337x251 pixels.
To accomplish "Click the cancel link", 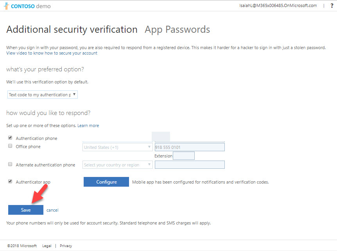I will coord(52,210).
